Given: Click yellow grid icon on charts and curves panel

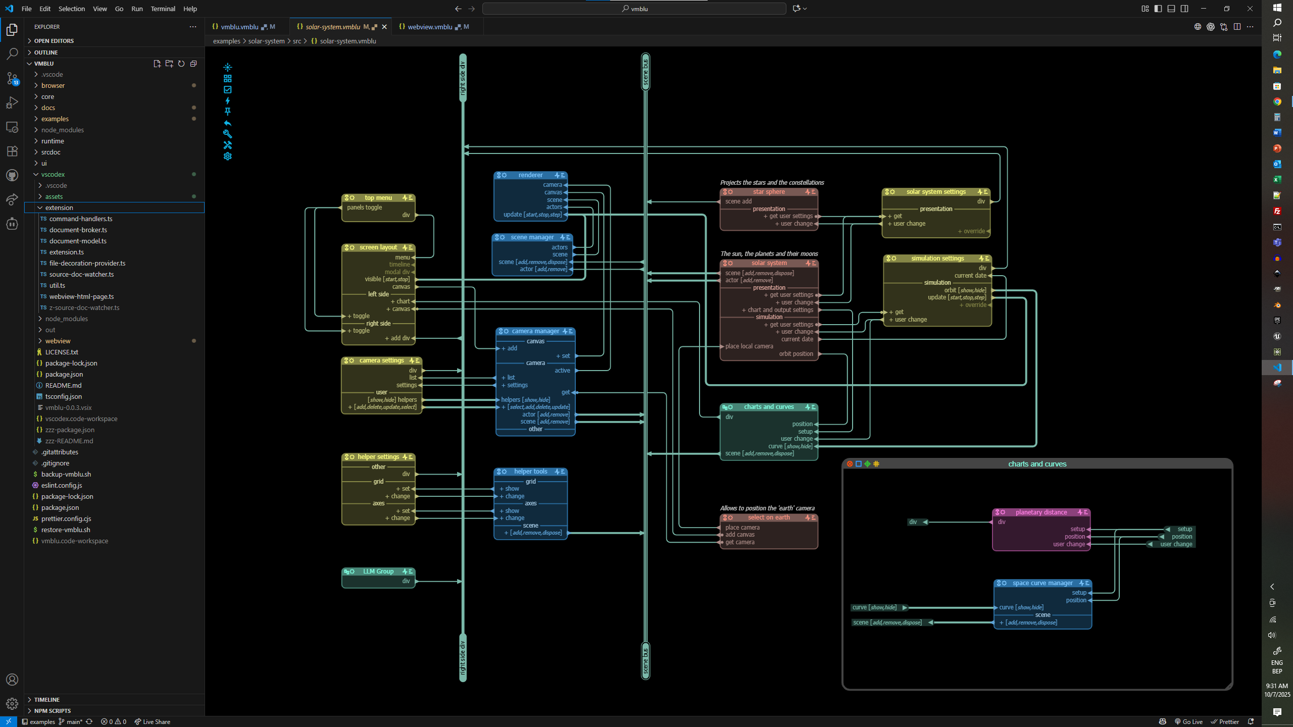Looking at the screenshot, I should click(x=876, y=464).
